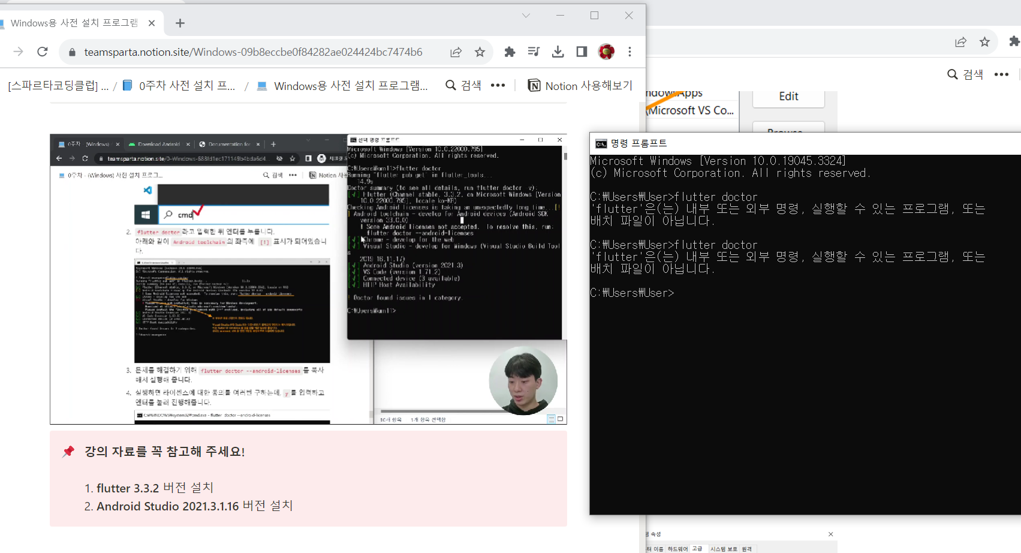Expand the tab search chevron
Viewport: 1021px width, 553px height.
click(x=526, y=16)
